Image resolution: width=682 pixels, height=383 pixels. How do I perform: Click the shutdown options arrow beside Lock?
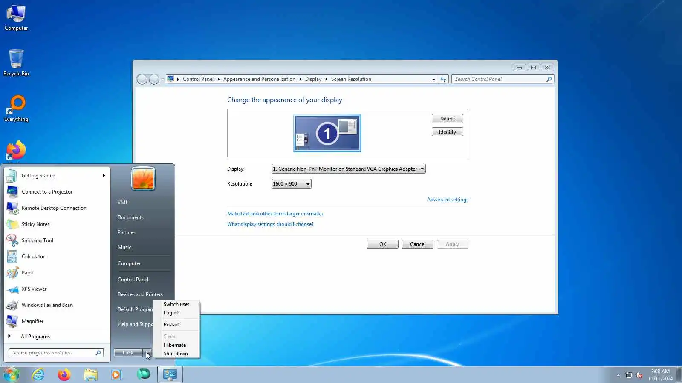point(147,353)
